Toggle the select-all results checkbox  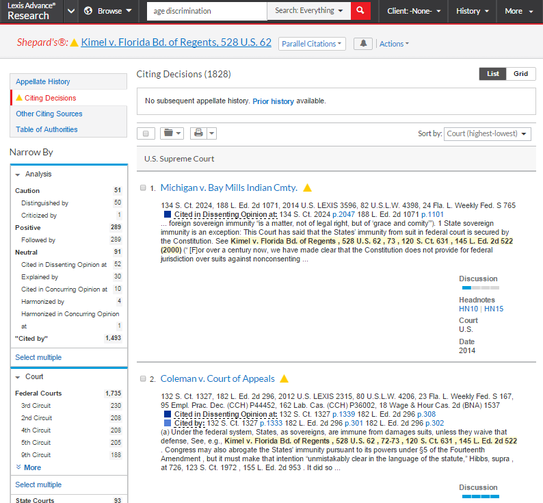coord(146,133)
